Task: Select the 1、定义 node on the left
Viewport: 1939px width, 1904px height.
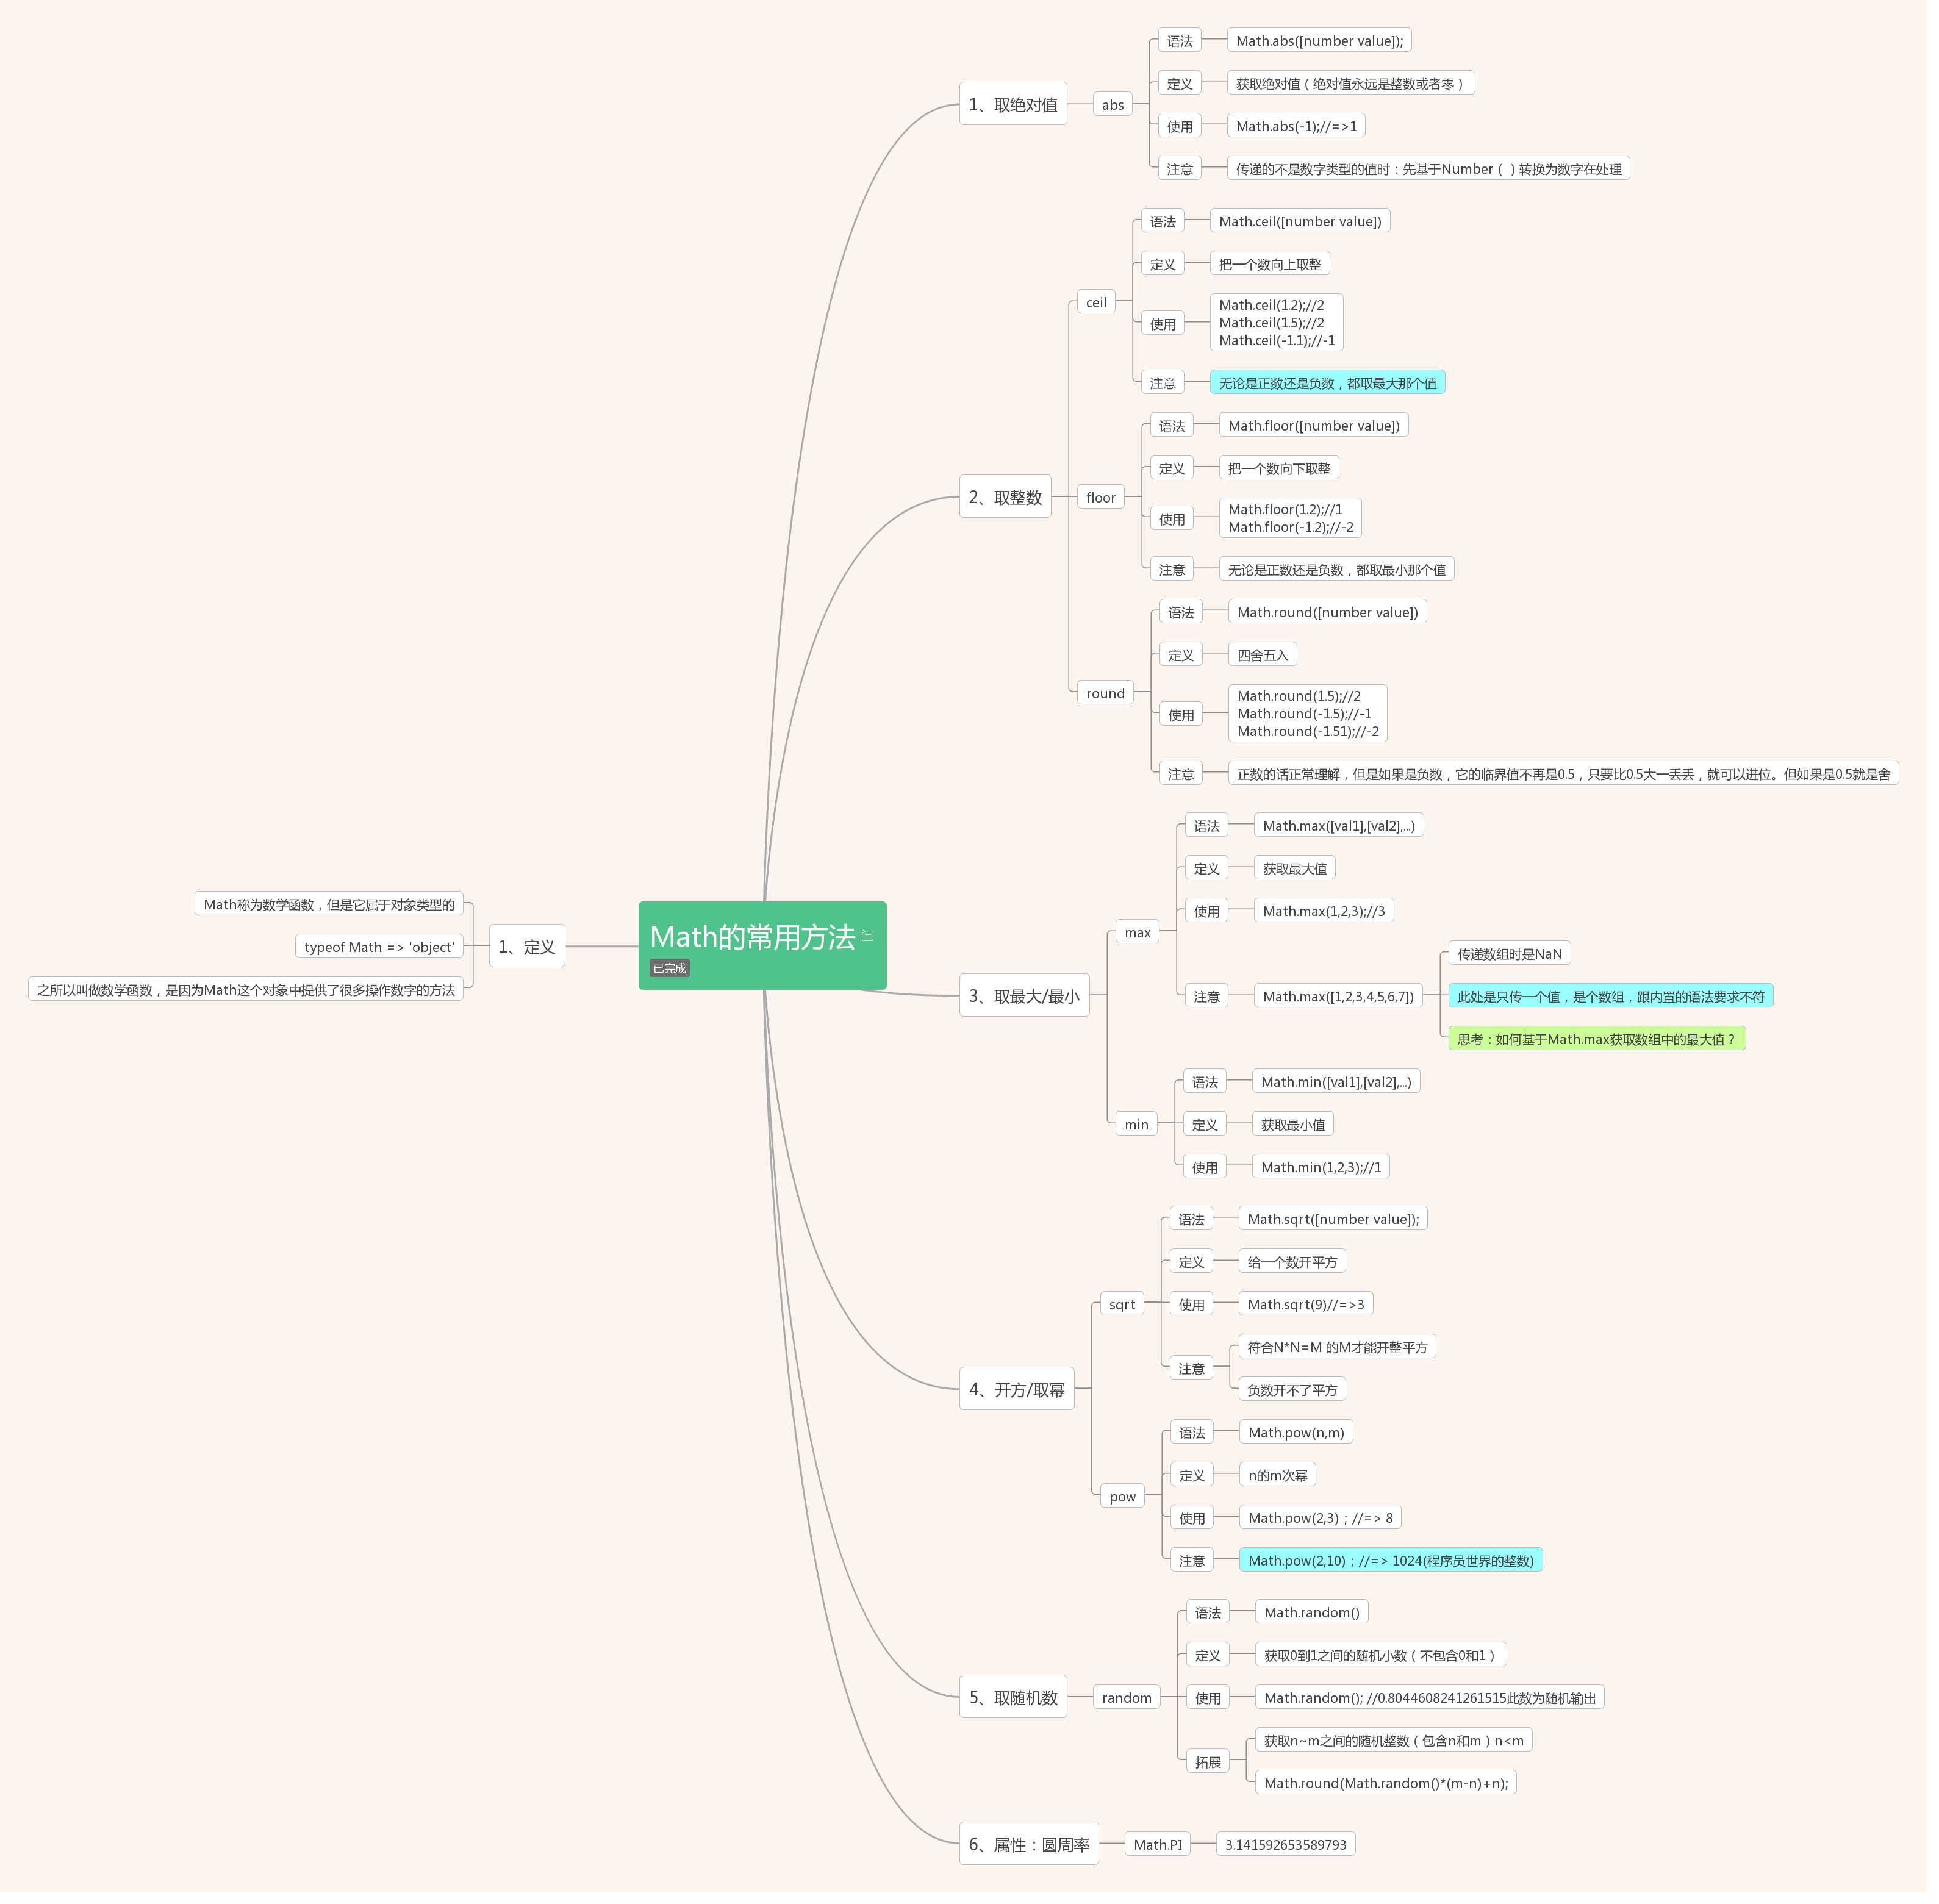Action: (x=527, y=947)
